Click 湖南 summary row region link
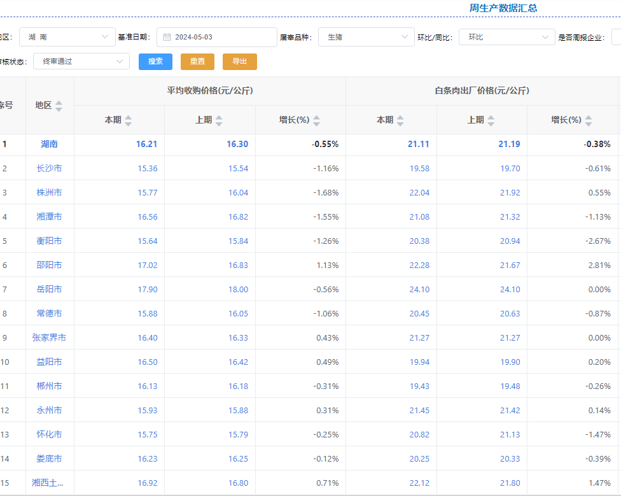 [x=49, y=145]
